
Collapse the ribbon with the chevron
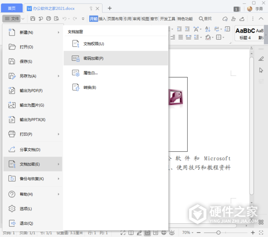pos(261,18)
